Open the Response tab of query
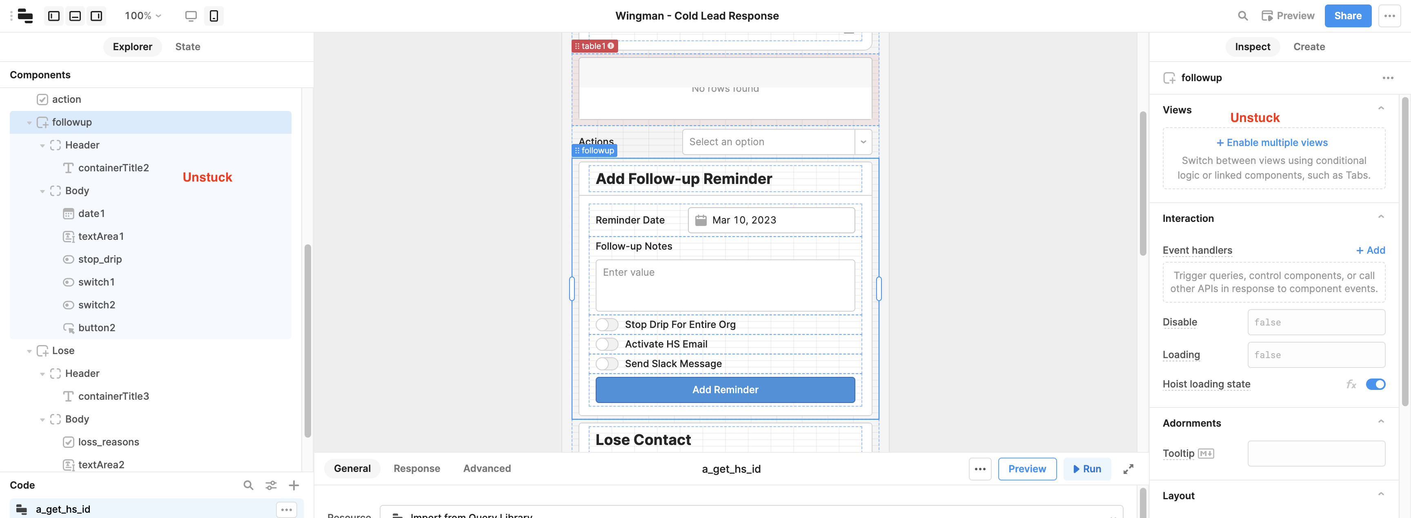Viewport: 1411px width, 518px height. click(x=417, y=468)
